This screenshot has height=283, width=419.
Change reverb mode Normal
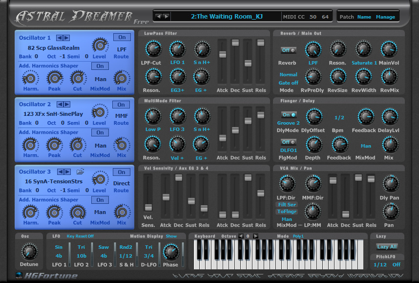point(288,75)
